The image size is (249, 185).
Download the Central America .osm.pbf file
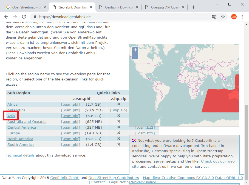(x=70, y=127)
